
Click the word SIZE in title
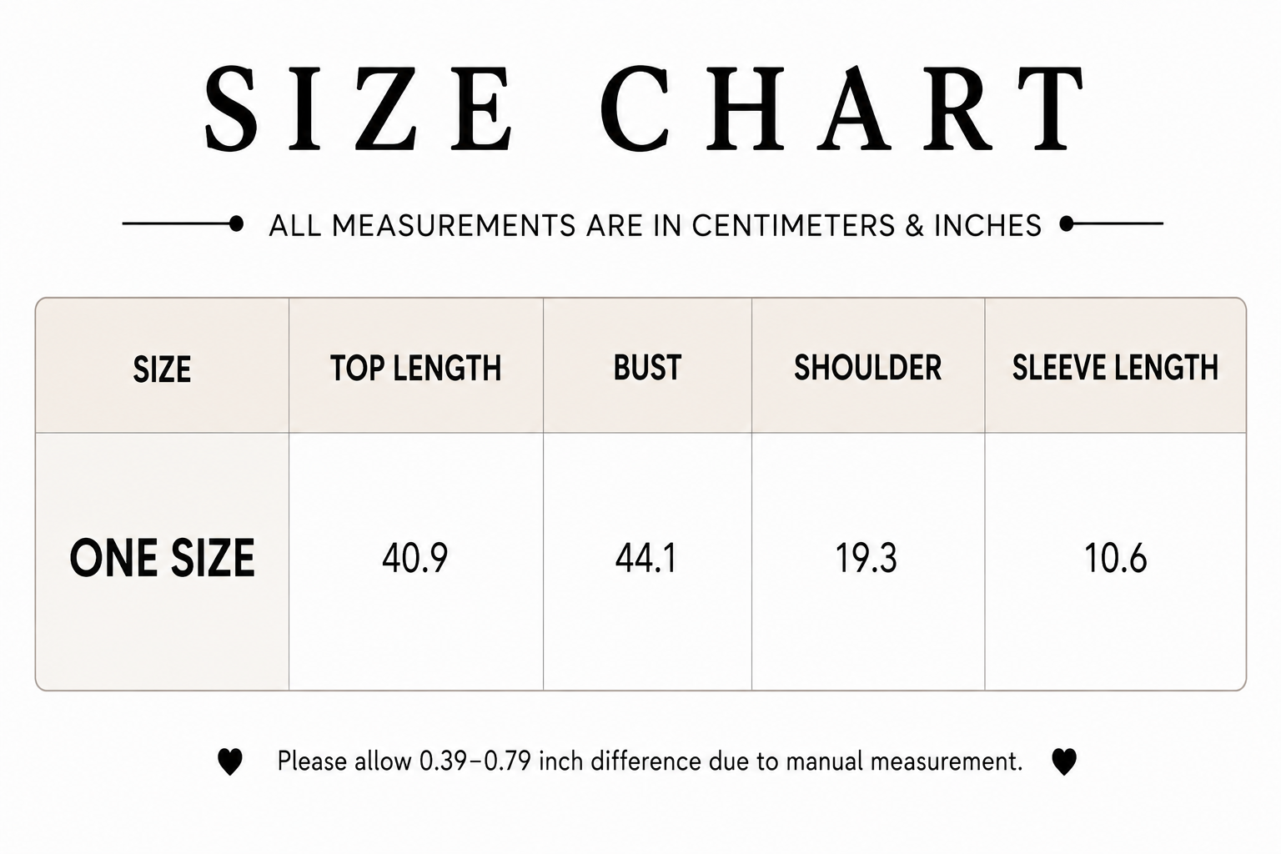click(x=359, y=109)
